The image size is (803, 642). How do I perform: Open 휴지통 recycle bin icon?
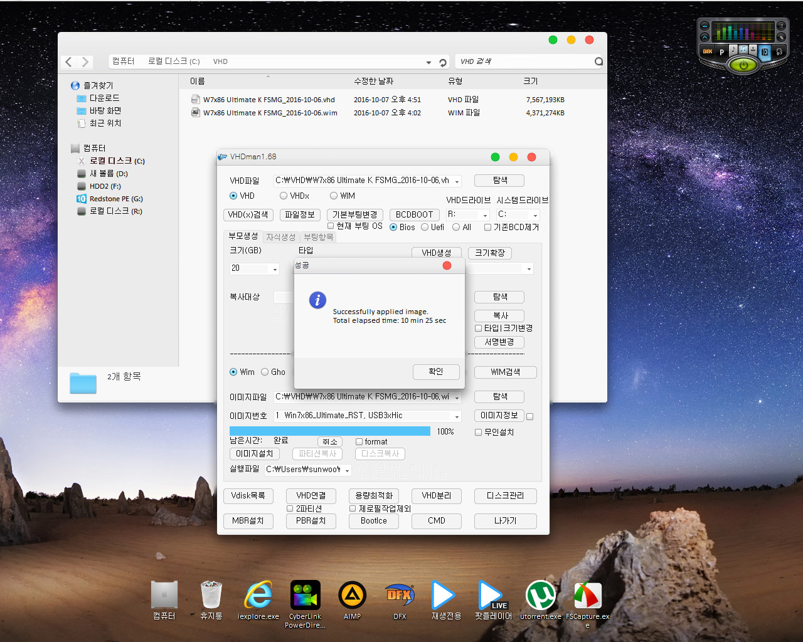211,600
